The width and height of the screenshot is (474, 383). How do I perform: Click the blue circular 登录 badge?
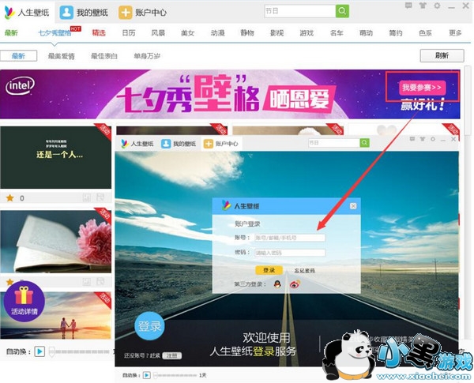coord(149,326)
